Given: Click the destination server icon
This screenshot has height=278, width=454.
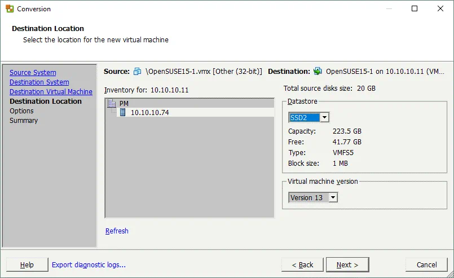Looking at the screenshot, I should pyautogui.click(x=318, y=72).
